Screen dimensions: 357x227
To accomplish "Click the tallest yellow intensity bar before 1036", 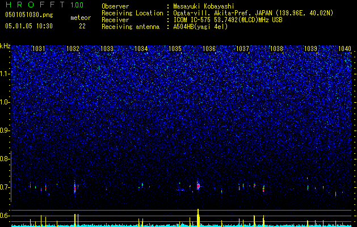I will (x=198, y=218).
